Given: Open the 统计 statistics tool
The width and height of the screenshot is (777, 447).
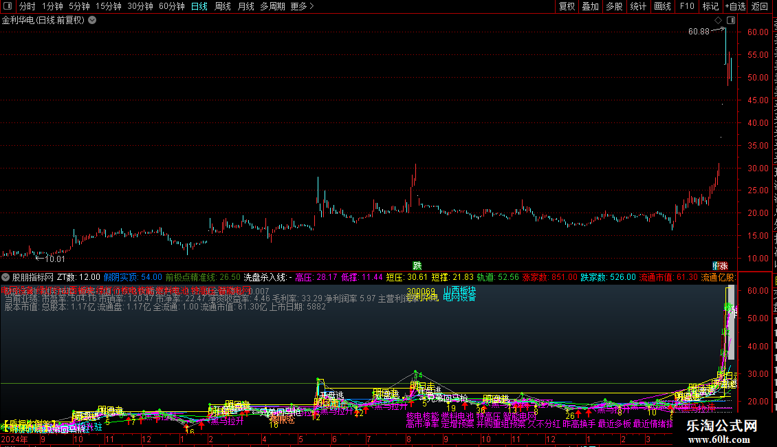Looking at the screenshot, I should click(x=638, y=6).
